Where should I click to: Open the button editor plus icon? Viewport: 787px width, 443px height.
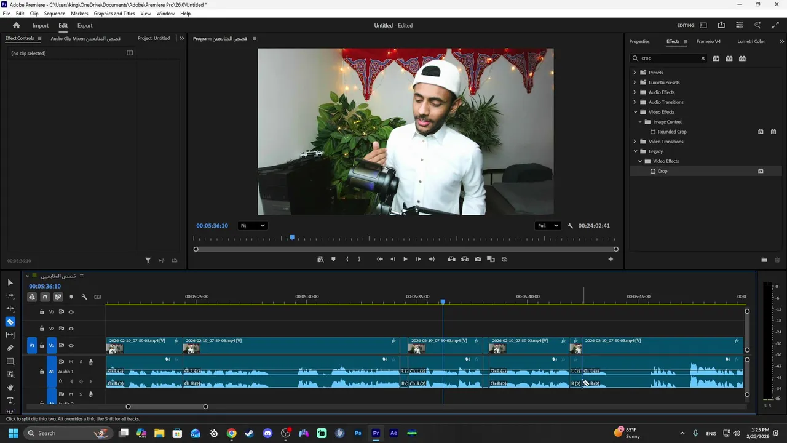pos(611,260)
